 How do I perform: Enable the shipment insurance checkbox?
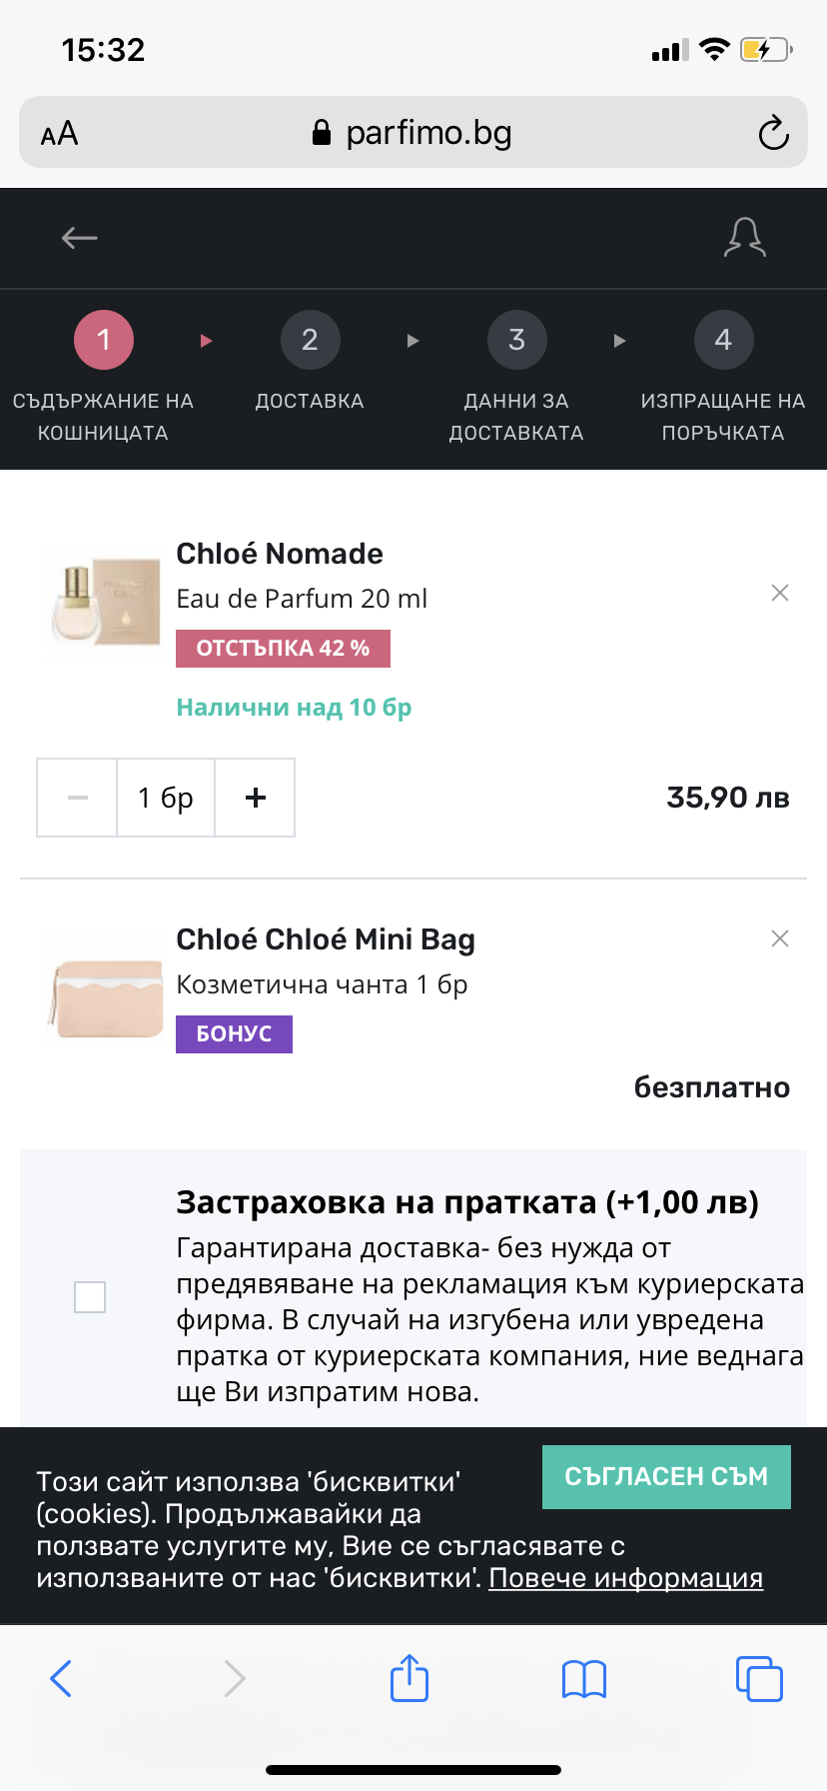[90, 1297]
